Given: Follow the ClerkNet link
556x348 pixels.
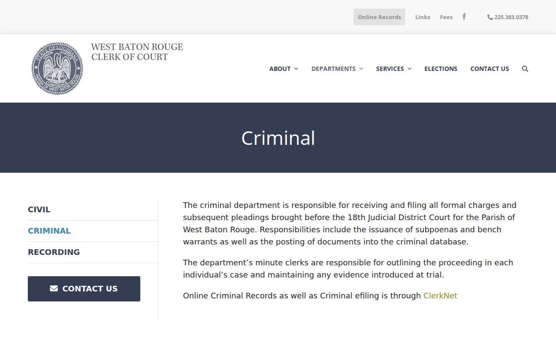Looking at the screenshot, I should tap(440, 296).
